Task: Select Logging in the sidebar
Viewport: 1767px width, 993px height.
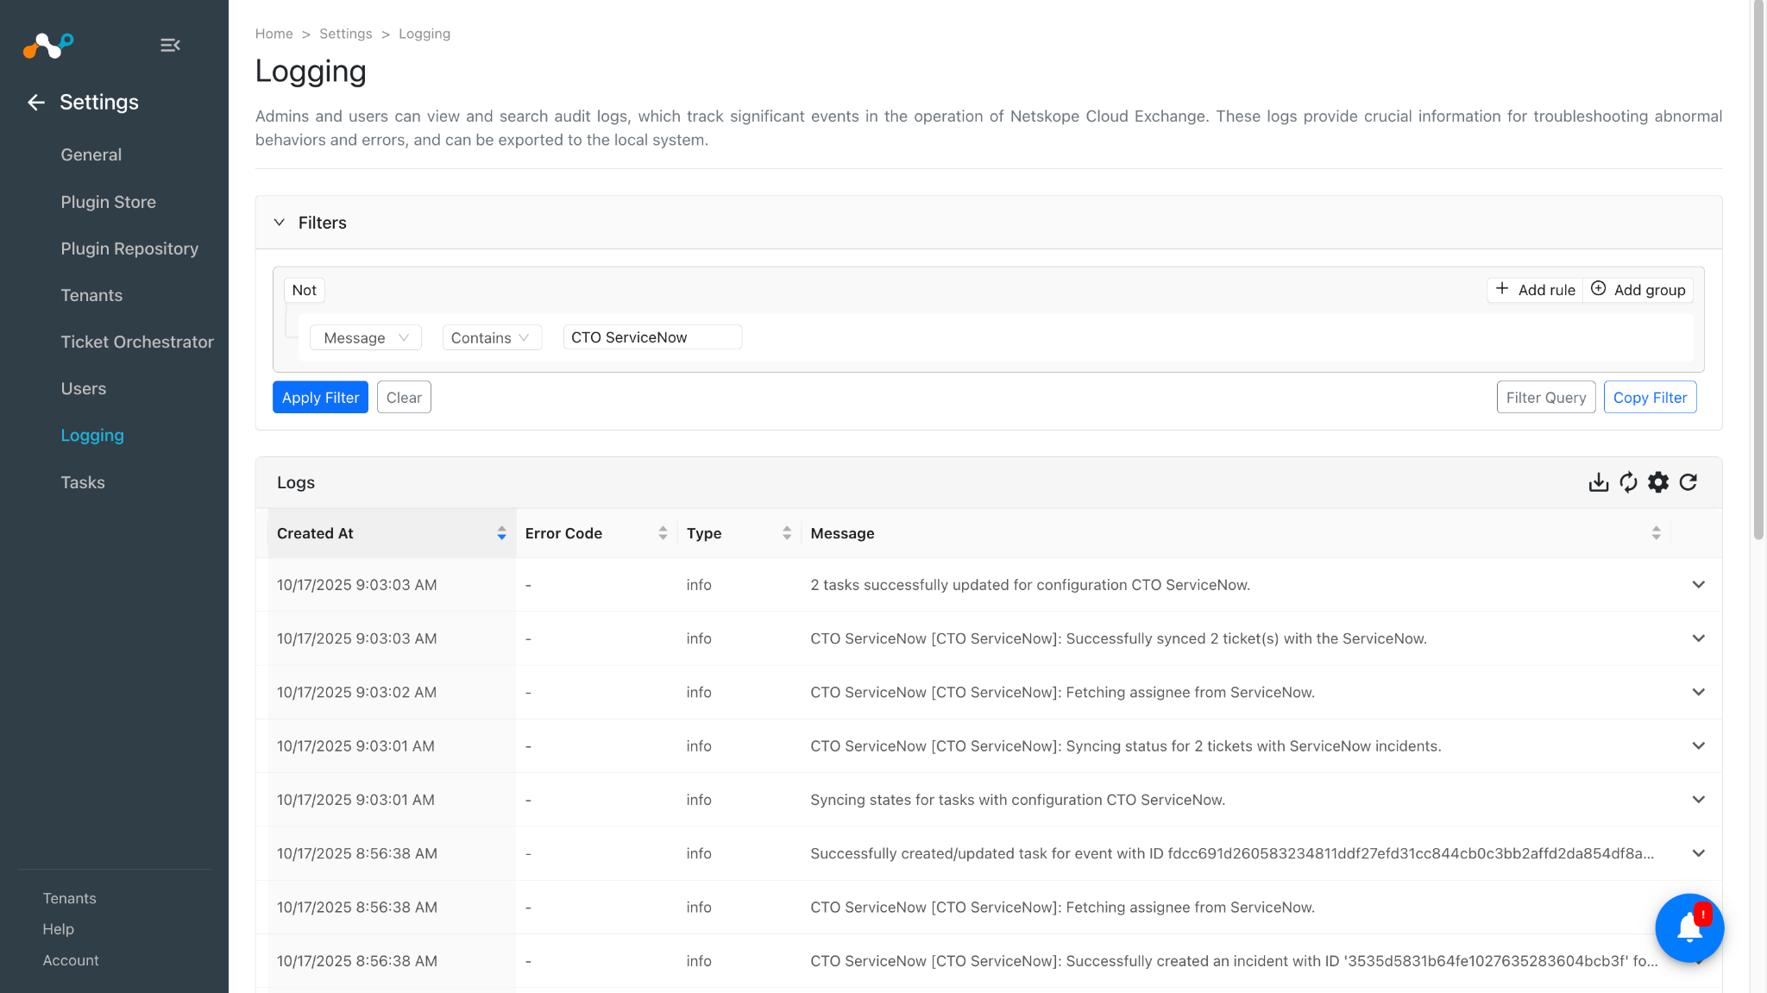Action: click(92, 436)
